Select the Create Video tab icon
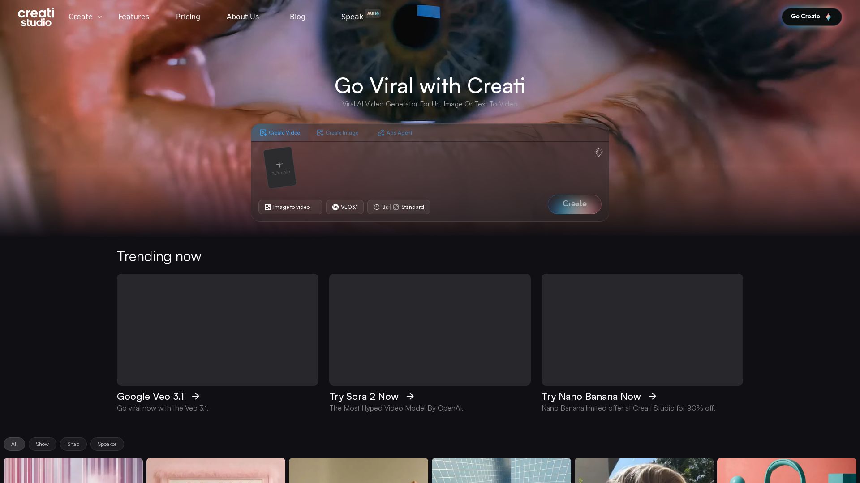This screenshot has width=860, height=483. (x=263, y=133)
